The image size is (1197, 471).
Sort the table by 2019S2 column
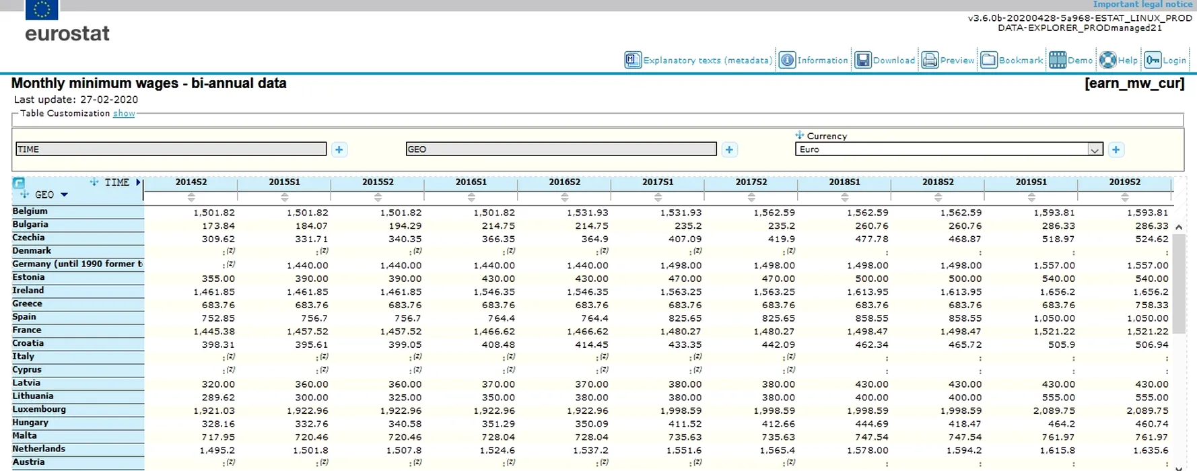tap(1124, 197)
